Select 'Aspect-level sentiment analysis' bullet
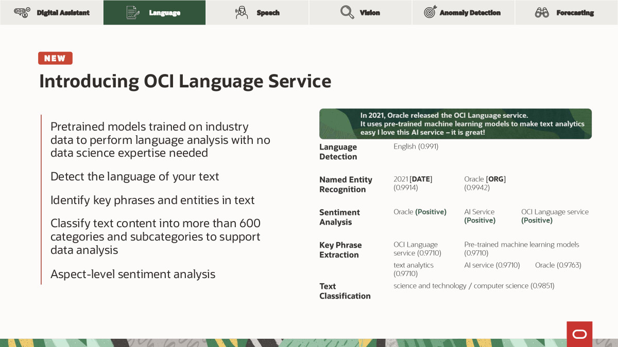This screenshot has width=618, height=347. (133, 274)
